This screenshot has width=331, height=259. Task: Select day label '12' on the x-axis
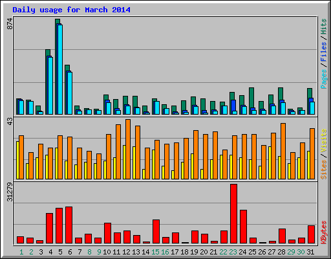[x=126, y=252]
